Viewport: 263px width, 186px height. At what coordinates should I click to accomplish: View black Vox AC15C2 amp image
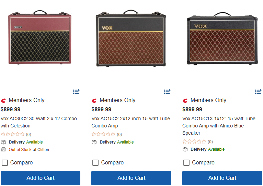(x=131, y=39)
